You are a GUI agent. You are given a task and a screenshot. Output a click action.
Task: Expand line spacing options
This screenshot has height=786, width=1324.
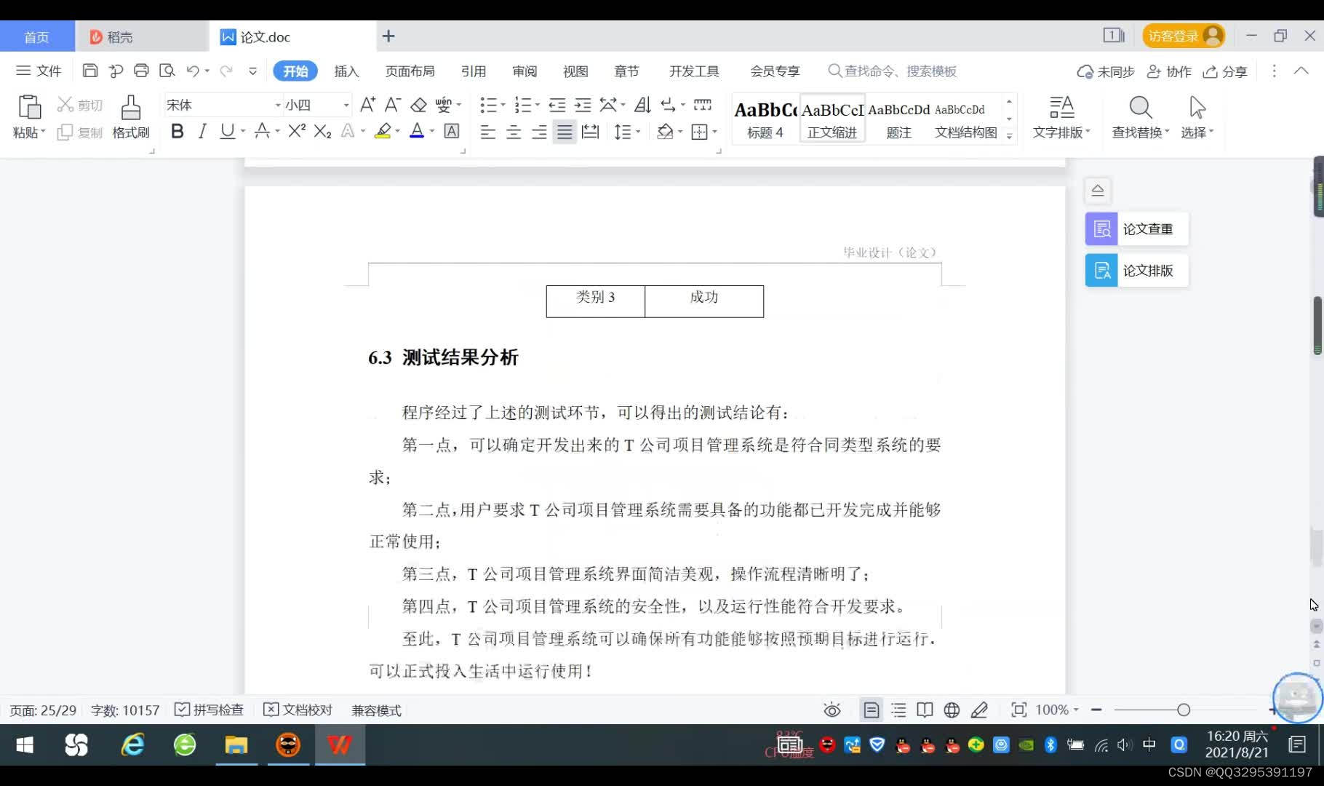point(638,132)
